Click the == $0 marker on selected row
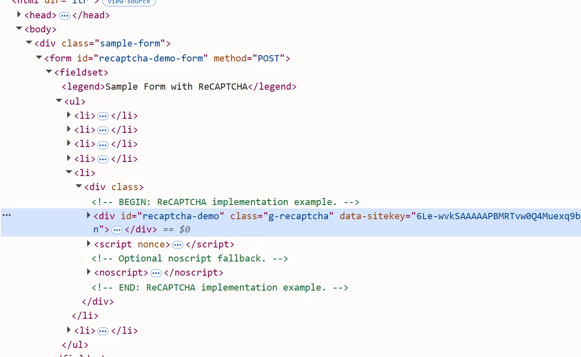The height and width of the screenshot is (357, 581). (176, 230)
